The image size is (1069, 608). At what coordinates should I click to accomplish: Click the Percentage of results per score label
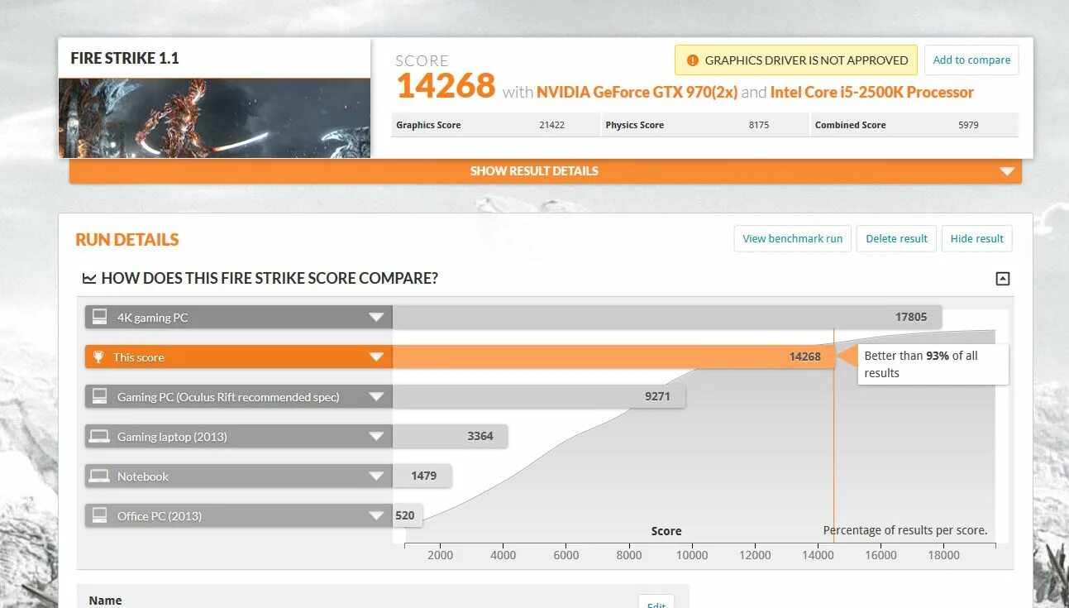coord(905,530)
